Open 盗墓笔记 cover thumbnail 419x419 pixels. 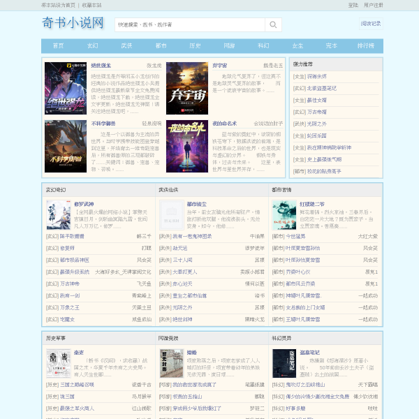click(x=284, y=363)
